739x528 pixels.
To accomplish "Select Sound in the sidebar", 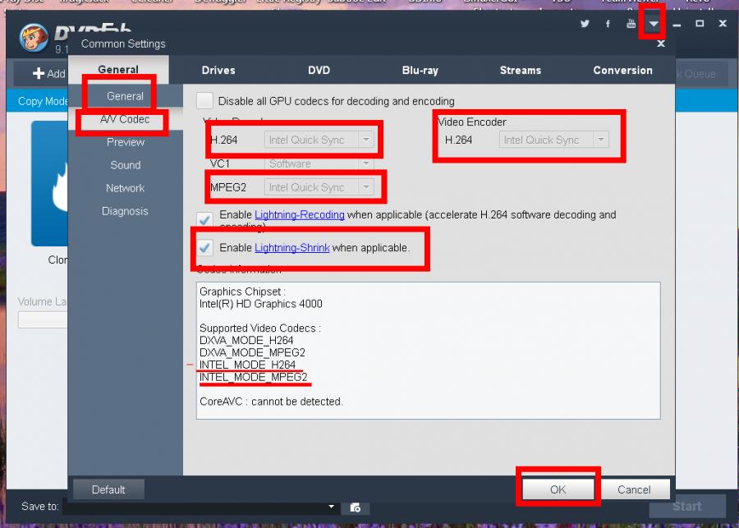I will pos(125,165).
